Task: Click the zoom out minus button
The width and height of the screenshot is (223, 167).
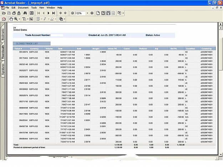Action: [72, 13]
